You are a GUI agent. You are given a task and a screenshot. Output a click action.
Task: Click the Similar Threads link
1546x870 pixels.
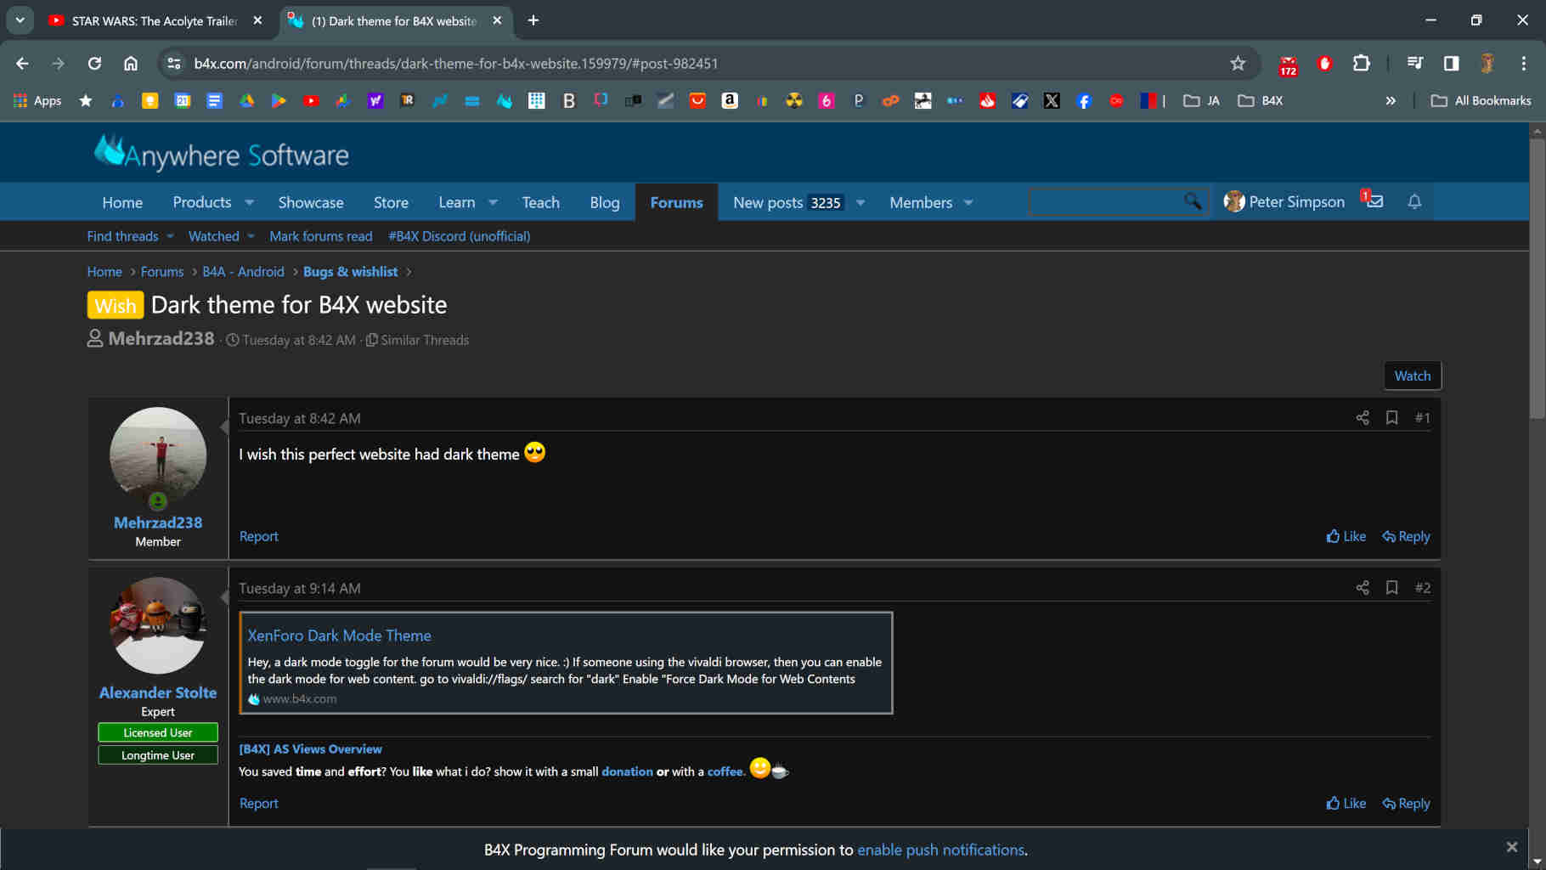[x=417, y=340]
